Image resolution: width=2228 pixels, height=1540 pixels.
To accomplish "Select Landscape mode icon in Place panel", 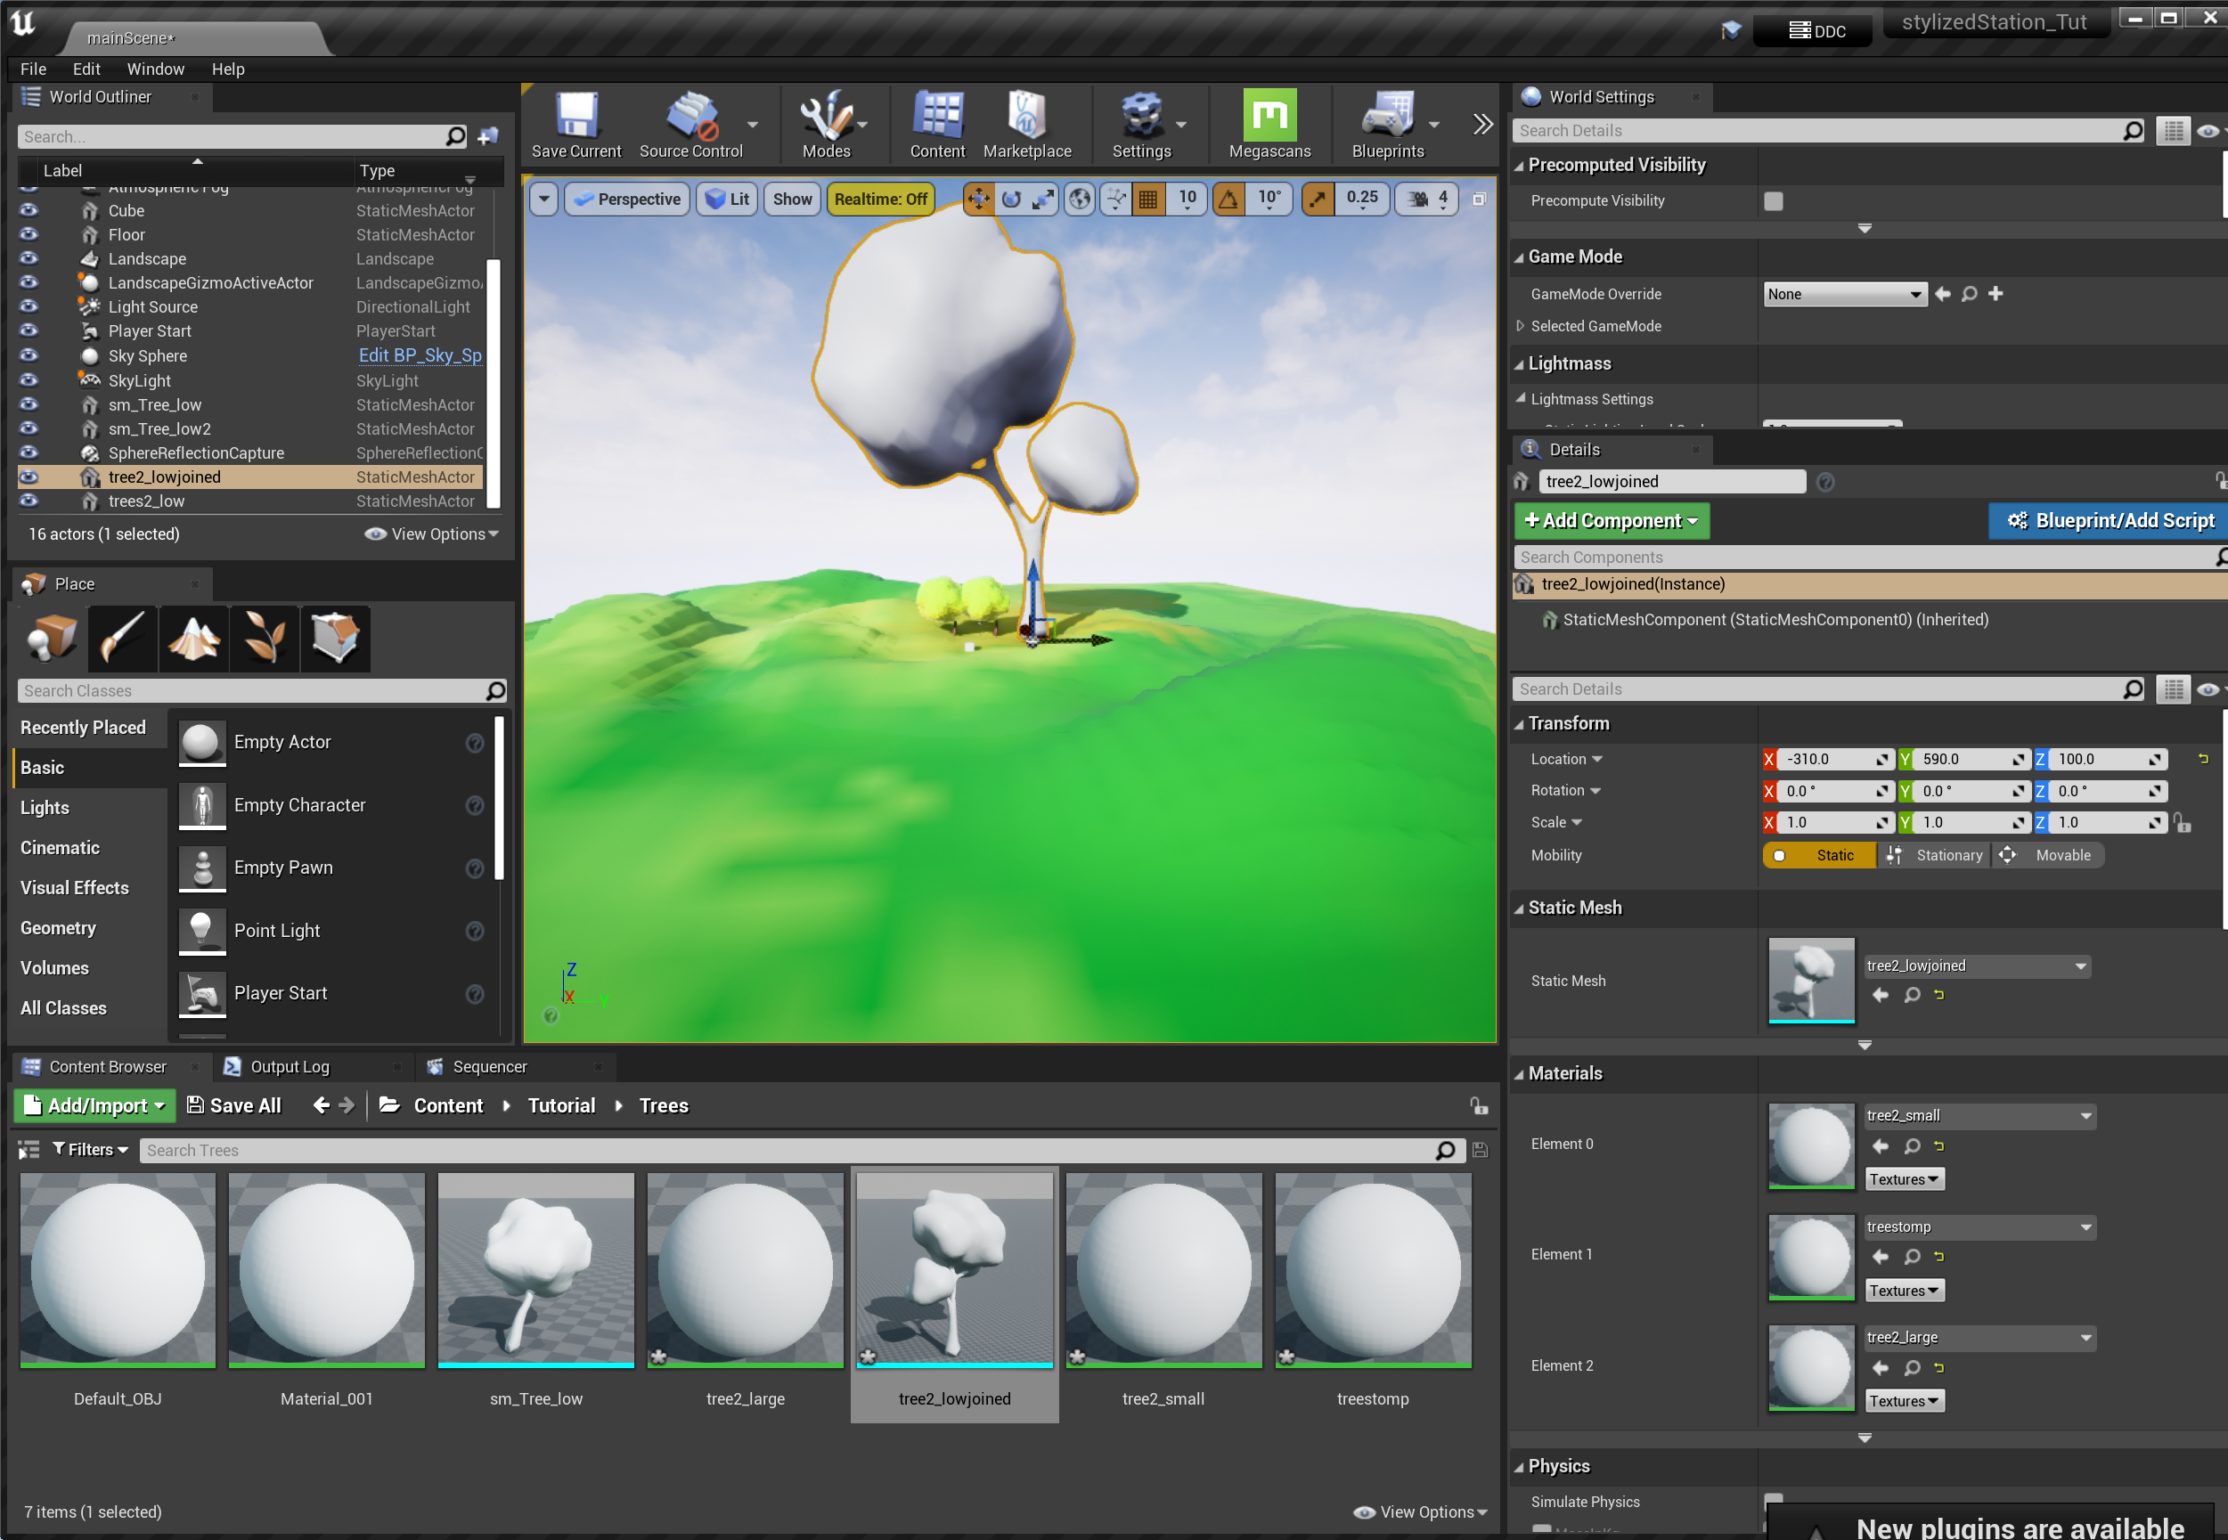I will [x=194, y=639].
